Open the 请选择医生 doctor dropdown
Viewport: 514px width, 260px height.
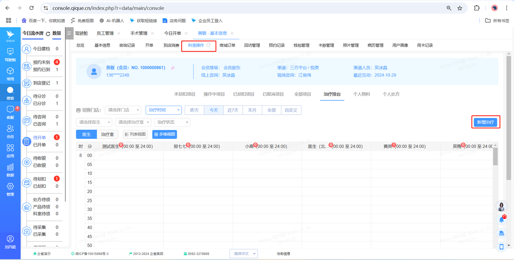click(94, 122)
